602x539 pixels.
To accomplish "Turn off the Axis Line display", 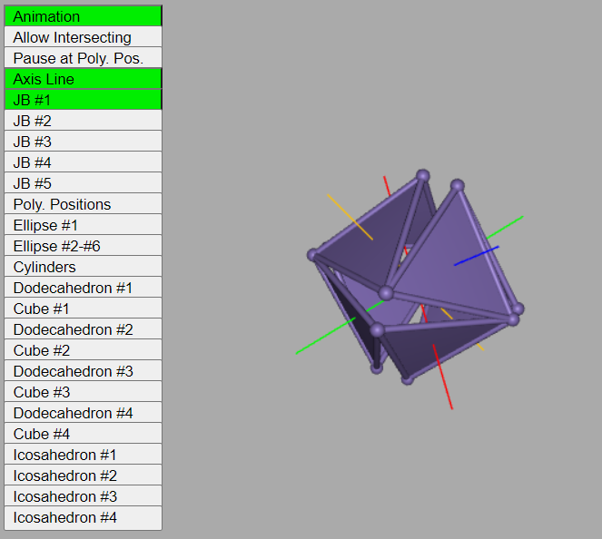I will pos(83,79).
